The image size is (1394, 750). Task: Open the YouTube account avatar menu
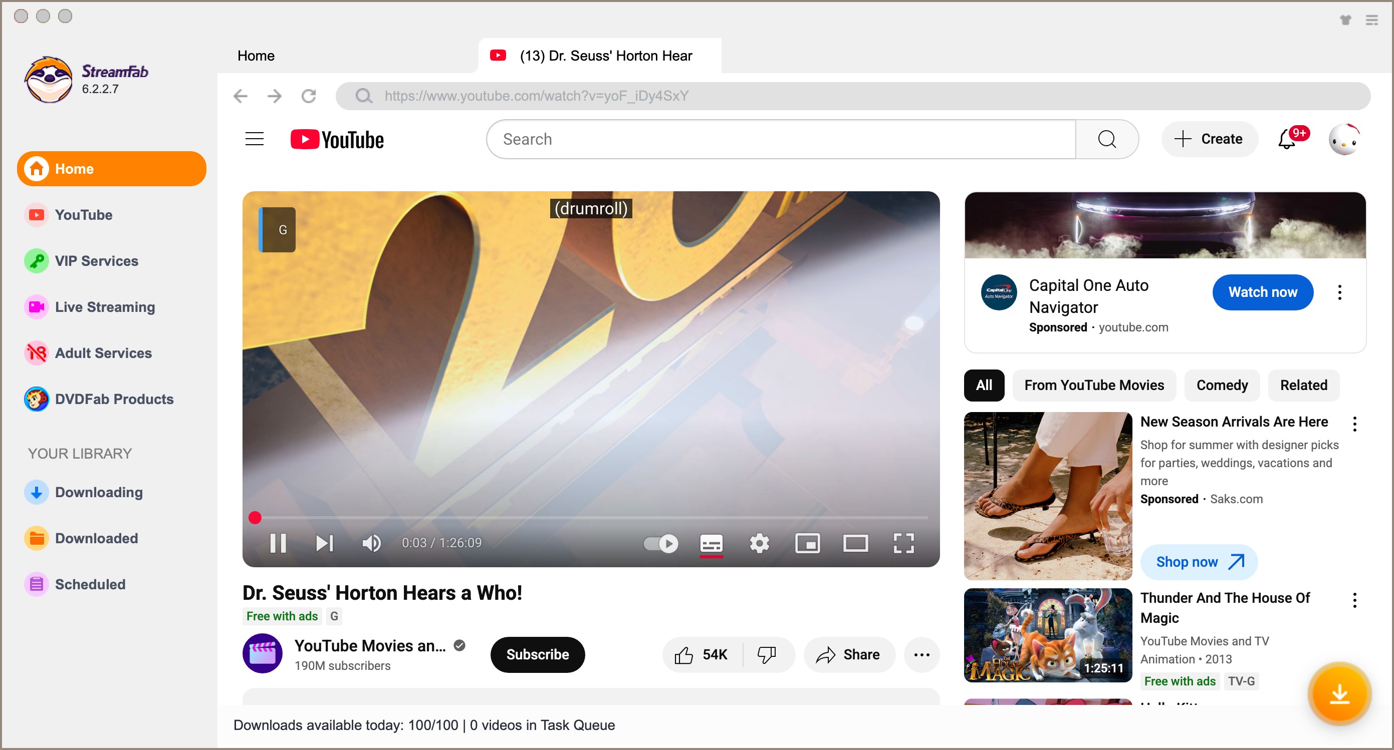pos(1344,140)
